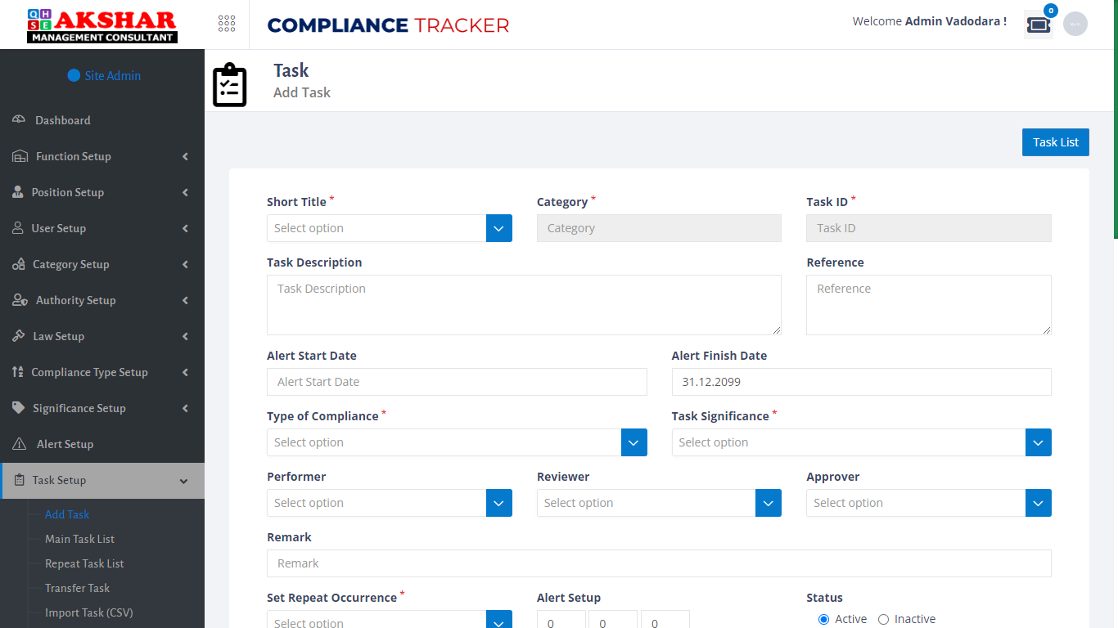This screenshot has width=1118, height=628.
Task: Click the grid apps launcher icon
Action: [x=227, y=24]
